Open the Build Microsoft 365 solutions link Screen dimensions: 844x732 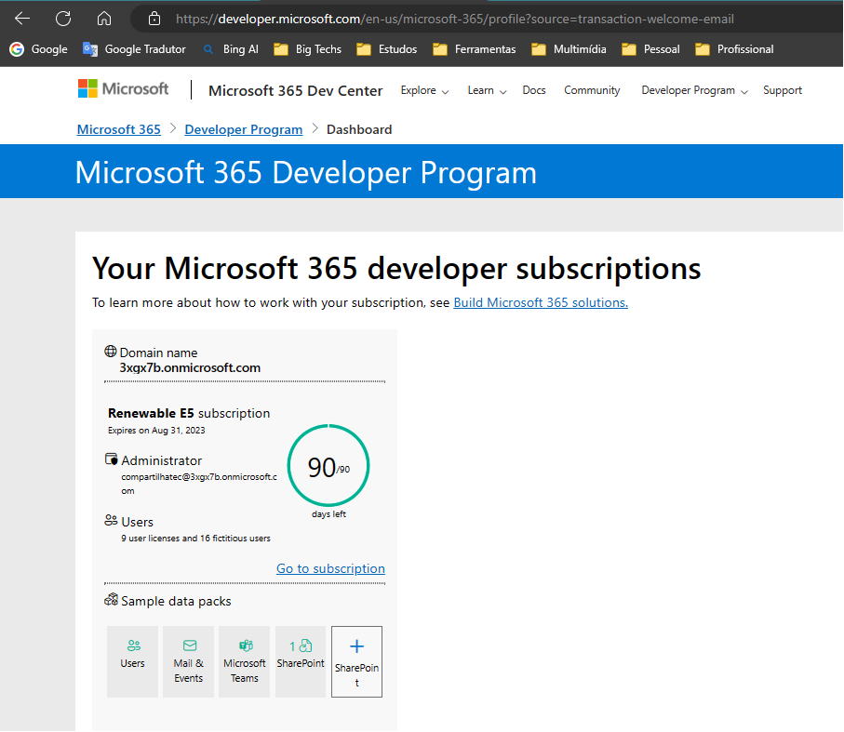pos(540,302)
